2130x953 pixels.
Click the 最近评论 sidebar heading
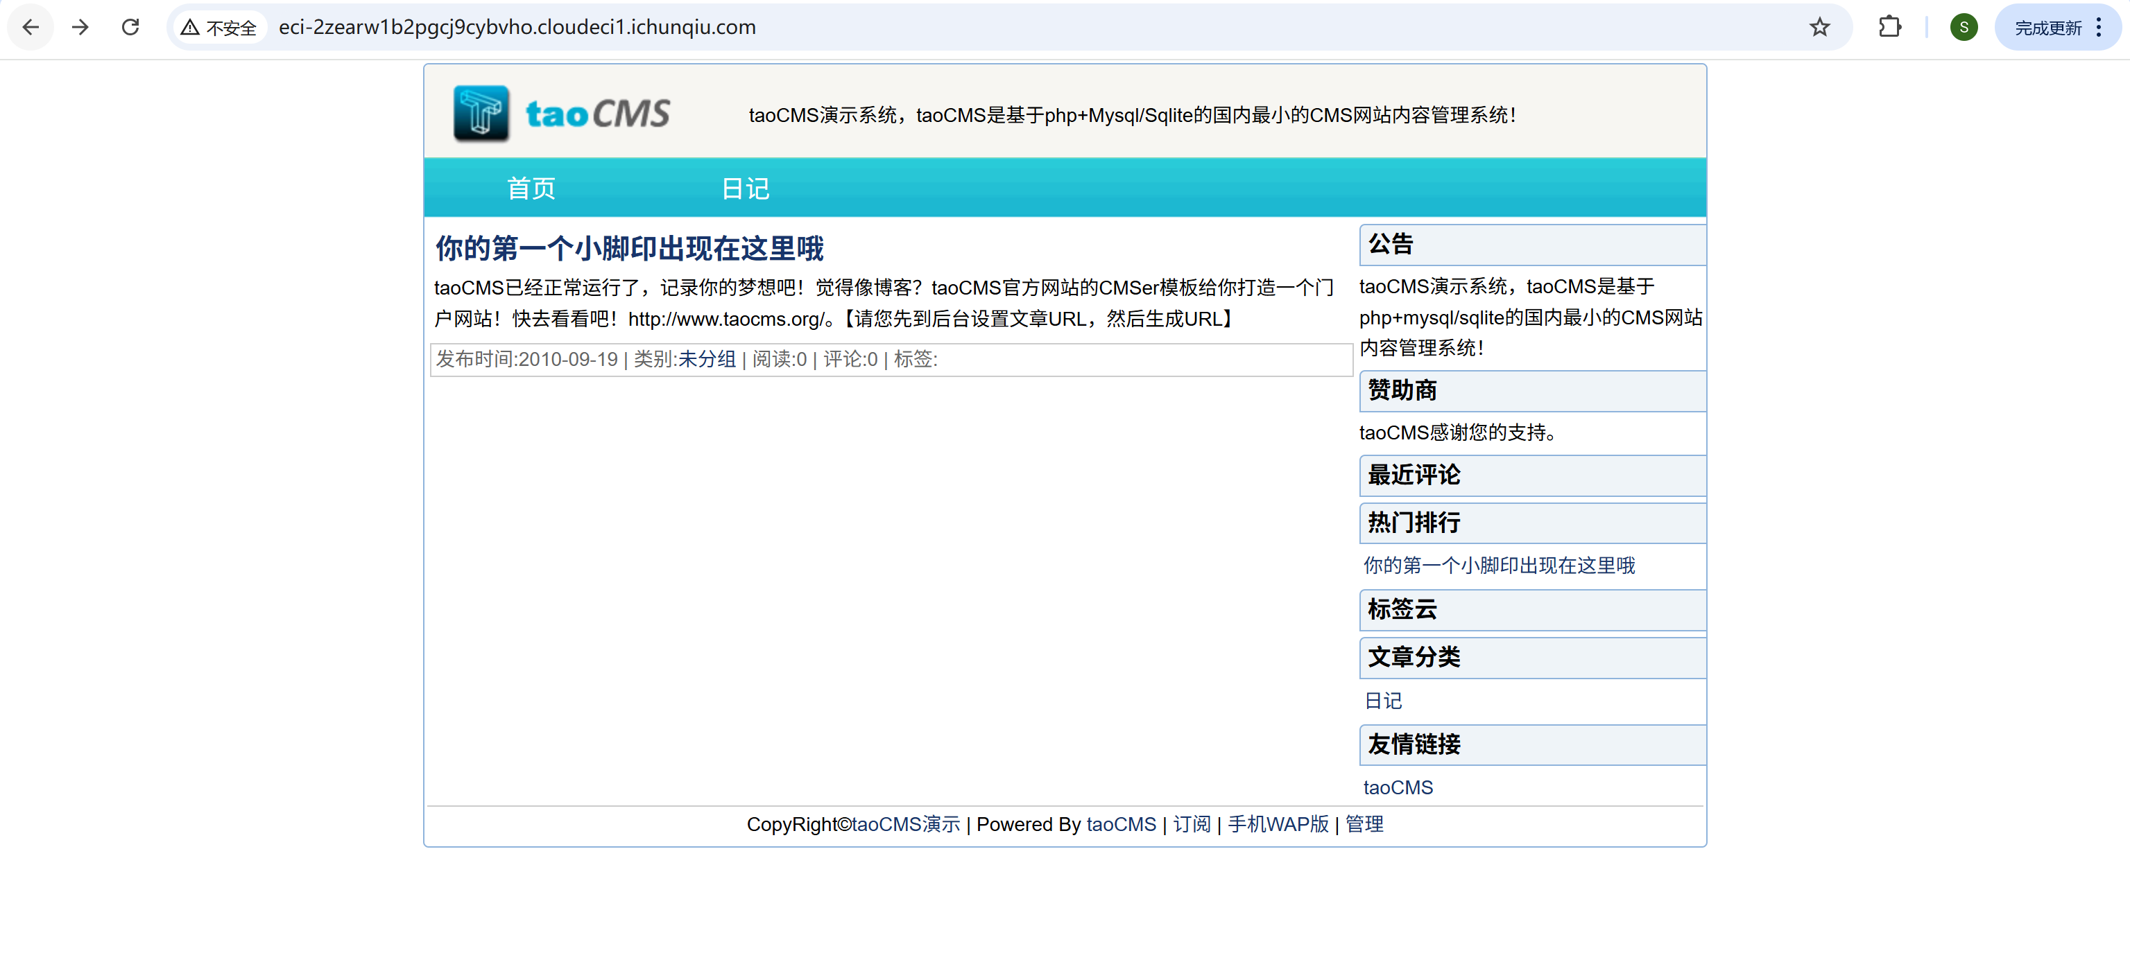[x=1532, y=475]
